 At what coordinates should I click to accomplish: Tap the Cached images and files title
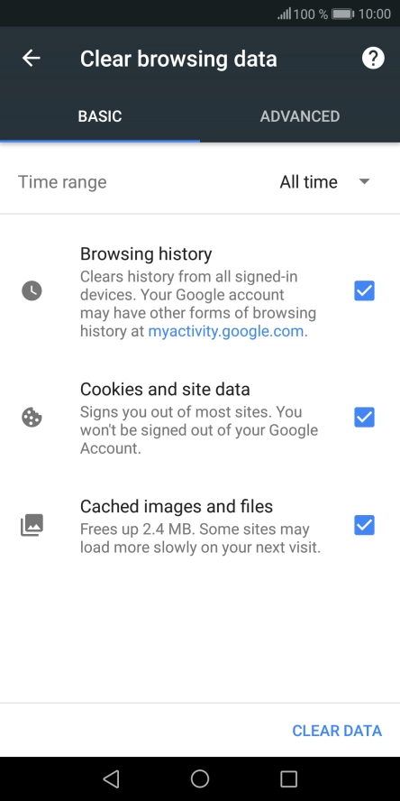(x=177, y=506)
